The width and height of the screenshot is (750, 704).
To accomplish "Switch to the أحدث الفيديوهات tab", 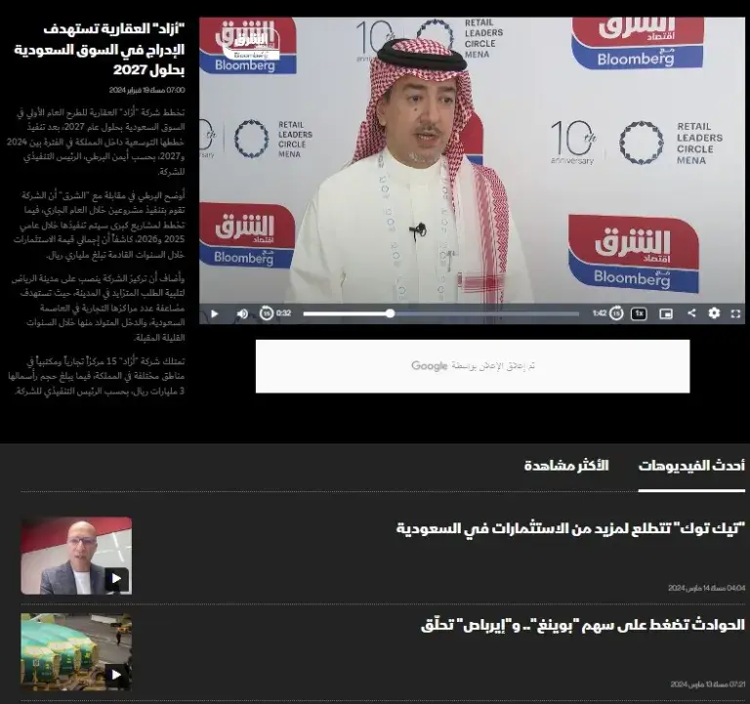I will pyautogui.click(x=691, y=466).
